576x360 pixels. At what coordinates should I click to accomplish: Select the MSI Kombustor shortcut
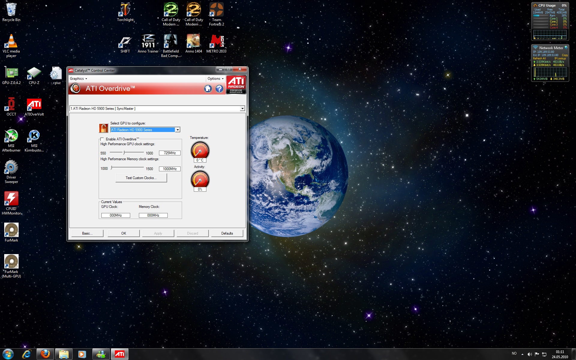tap(34, 140)
